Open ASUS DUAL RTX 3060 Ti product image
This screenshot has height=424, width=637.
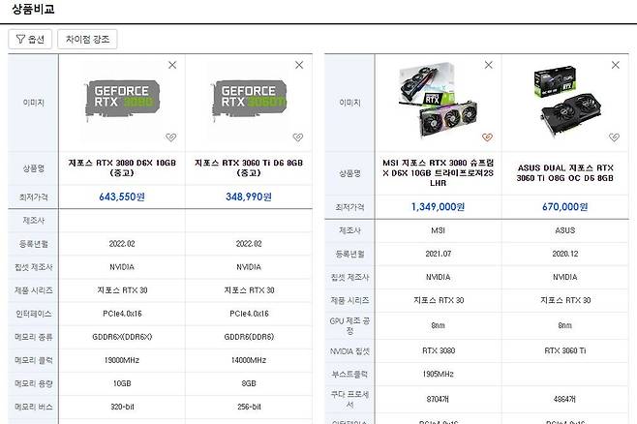pyautogui.click(x=565, y=101)
